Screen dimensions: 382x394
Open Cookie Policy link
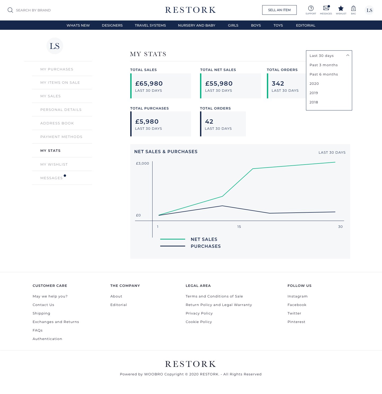(x=199, y=322)
